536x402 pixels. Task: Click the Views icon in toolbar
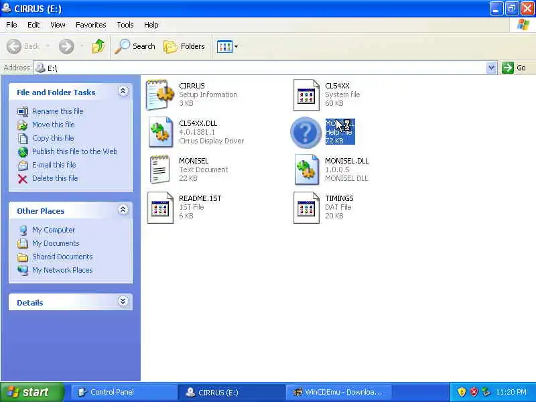tap(224, 46)
